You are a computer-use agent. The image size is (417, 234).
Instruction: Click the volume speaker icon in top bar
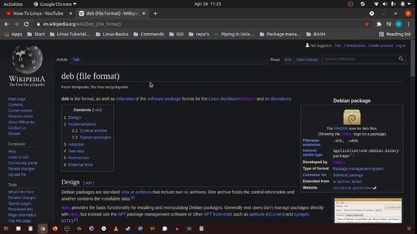tap(385, 4)
